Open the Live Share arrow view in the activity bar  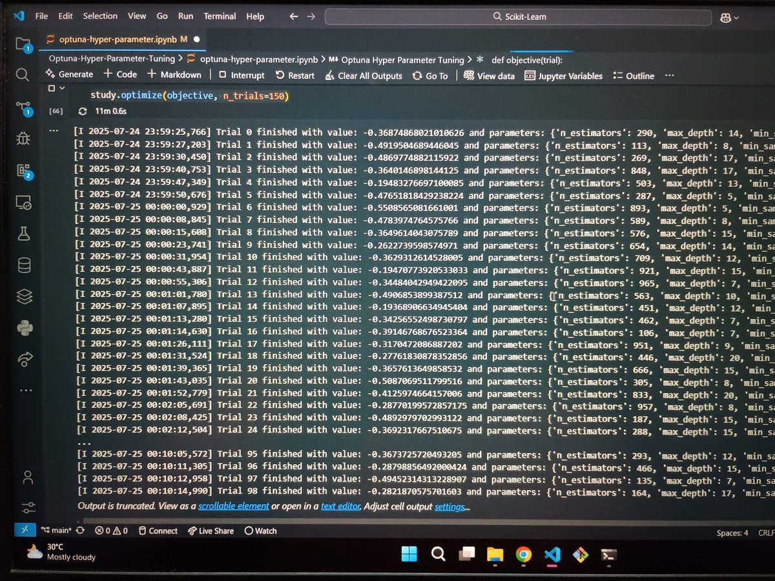click(x=25, y=359)
